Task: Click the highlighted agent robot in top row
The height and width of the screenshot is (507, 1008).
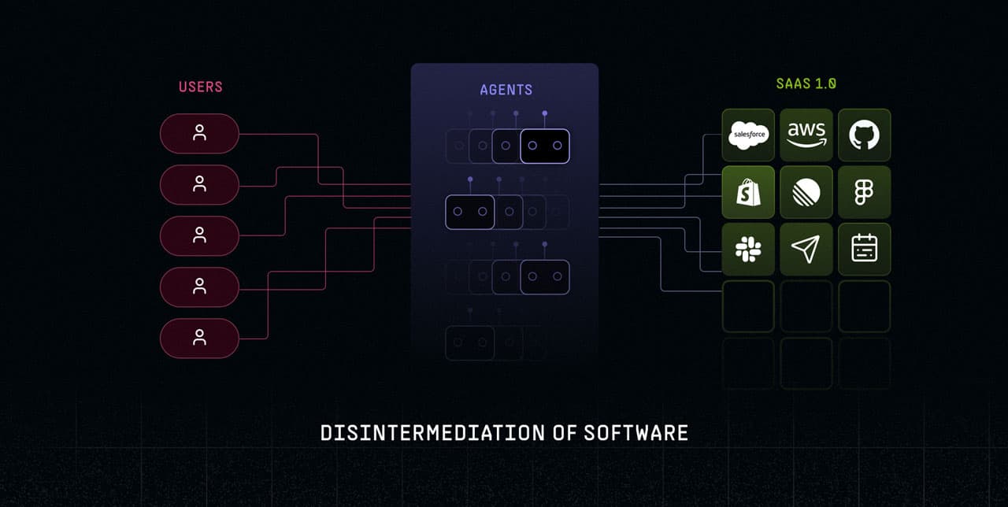Action: (544, 146)
